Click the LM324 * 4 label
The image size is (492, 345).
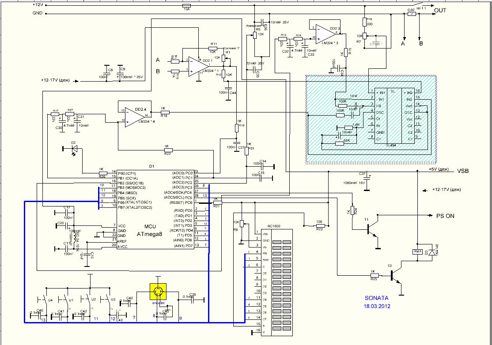click(x=147, y=122)
